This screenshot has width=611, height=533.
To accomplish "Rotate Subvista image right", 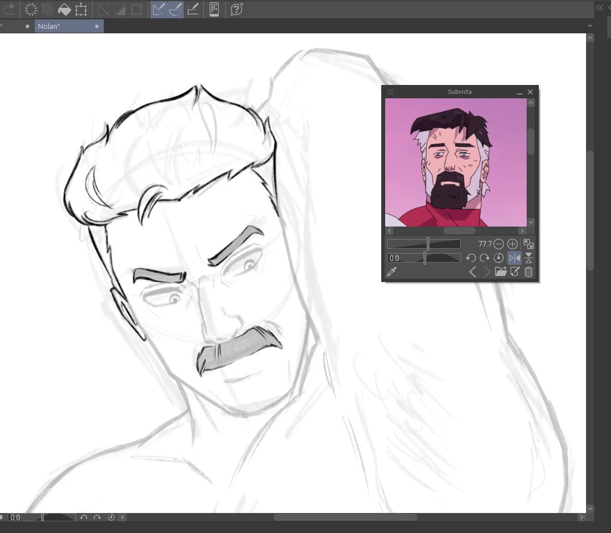I will pyautogui.click(x=484, y=258).
